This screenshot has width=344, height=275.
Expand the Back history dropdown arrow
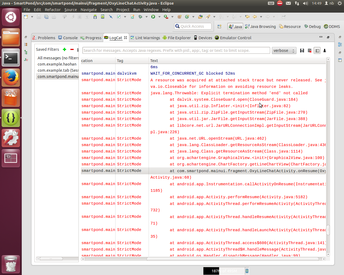261,17
